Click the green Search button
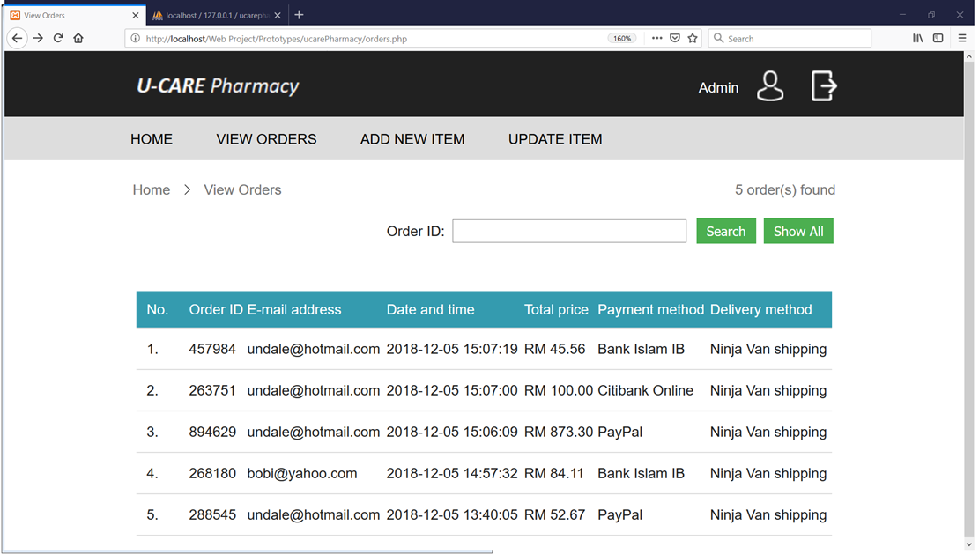The height and width of the screenshot is (555, 979). (x=726, y=231)
